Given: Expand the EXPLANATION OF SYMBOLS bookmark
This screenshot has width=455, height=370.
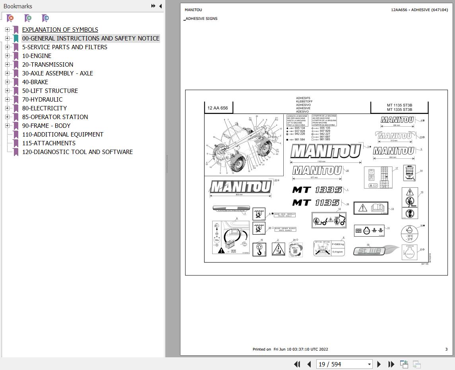Looking at the screenshot, I should [x=7, y=30].
